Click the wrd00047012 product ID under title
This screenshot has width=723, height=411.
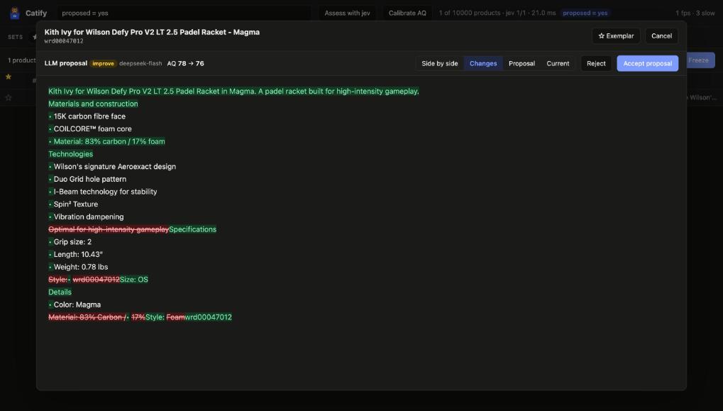64,41
